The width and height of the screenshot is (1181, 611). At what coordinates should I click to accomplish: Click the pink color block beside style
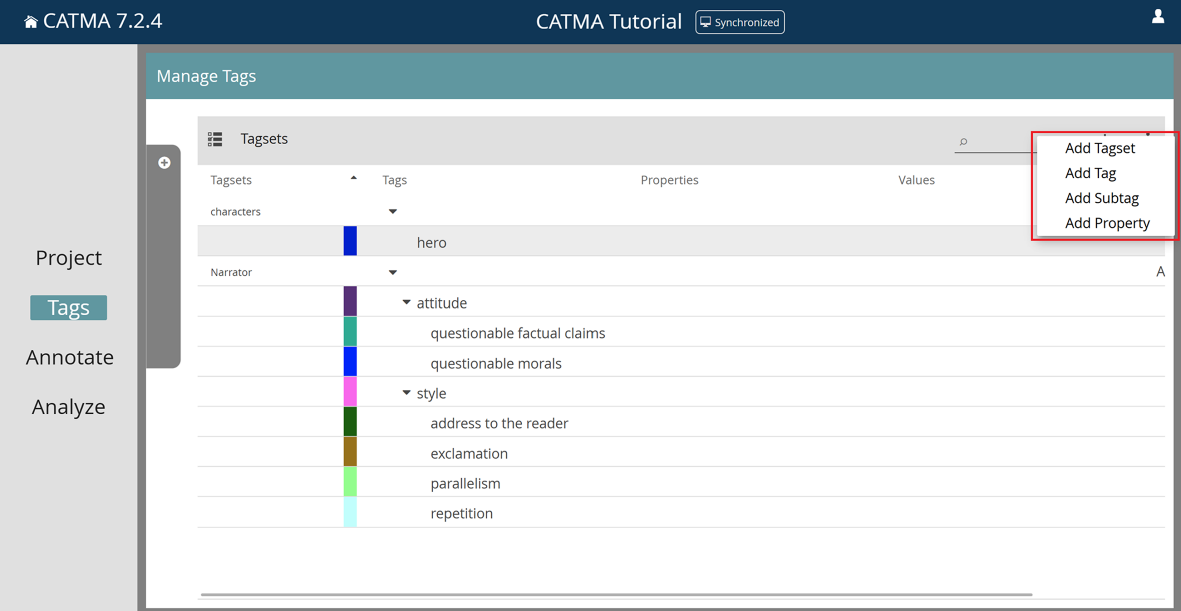[x=350, y=392]
